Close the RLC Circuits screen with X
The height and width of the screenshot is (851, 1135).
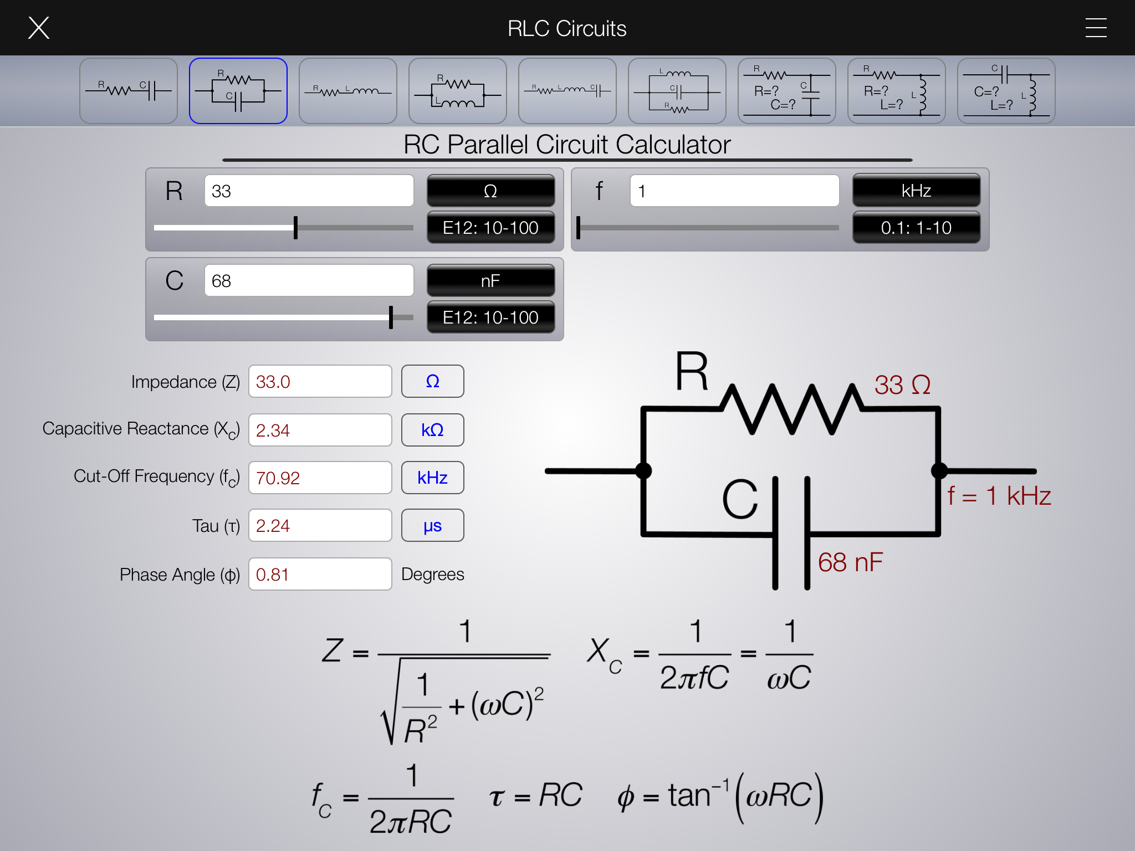tap(39, 28)
